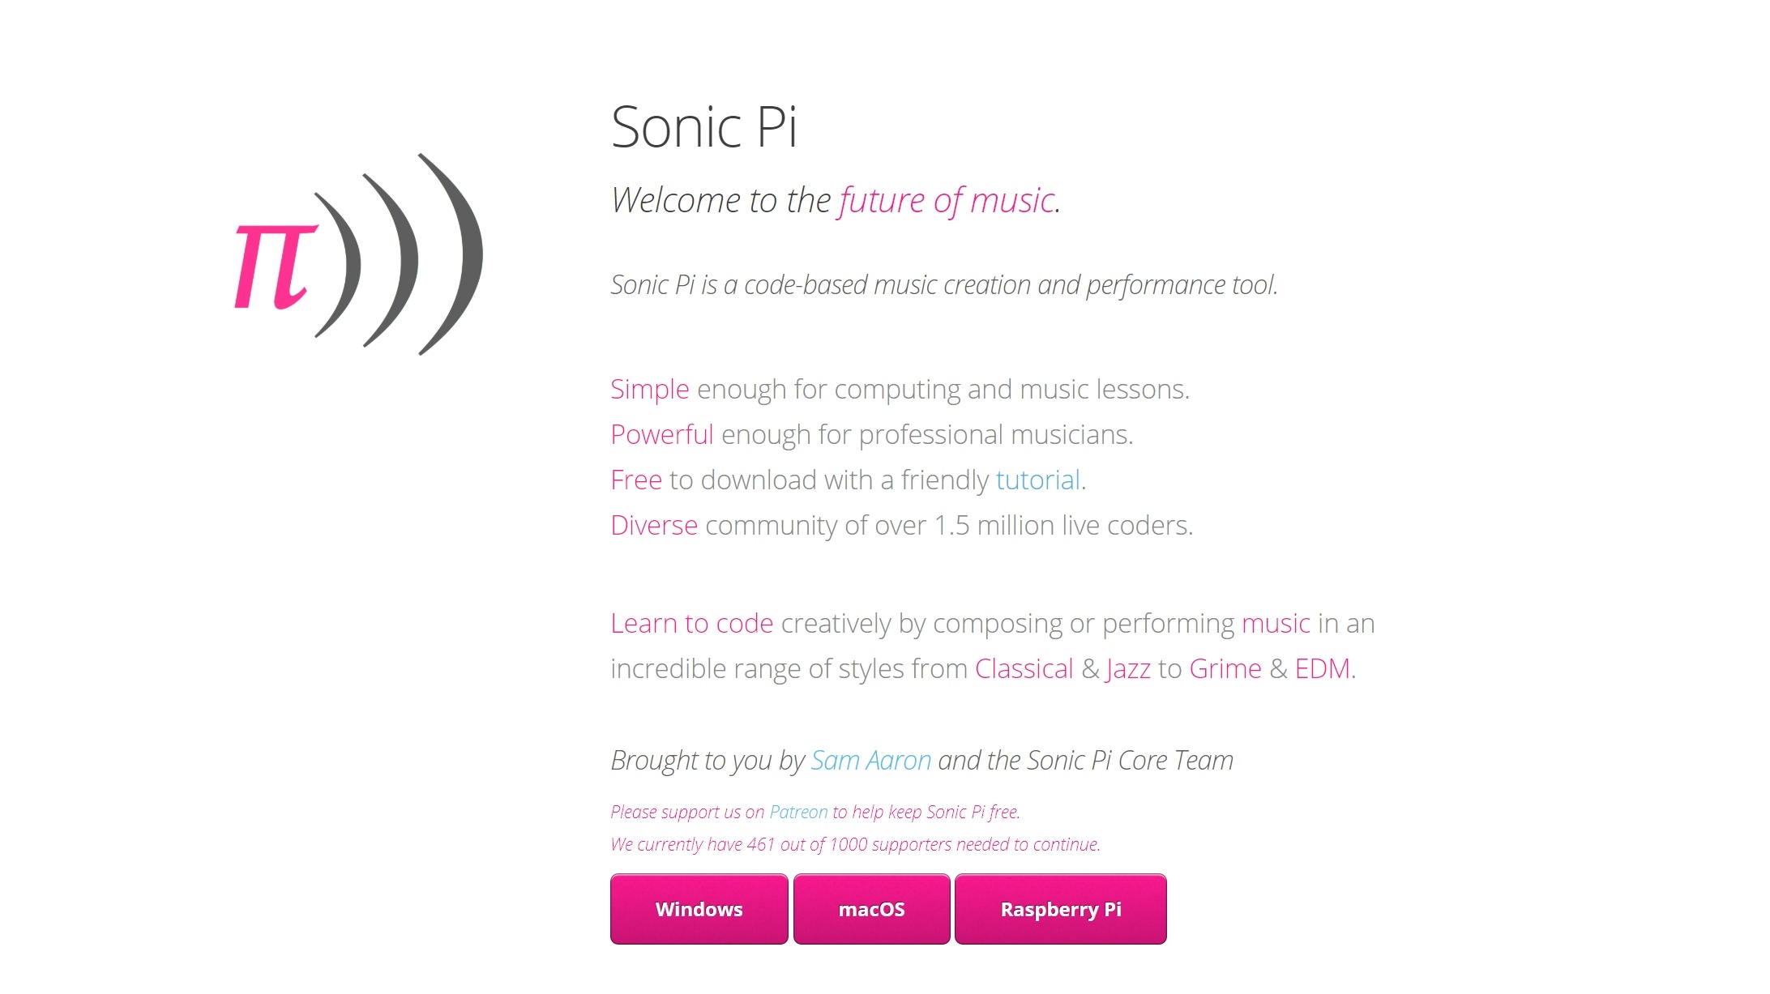
Task: Download Sonic Pi for Windows
Action: (x=699, y=909)
